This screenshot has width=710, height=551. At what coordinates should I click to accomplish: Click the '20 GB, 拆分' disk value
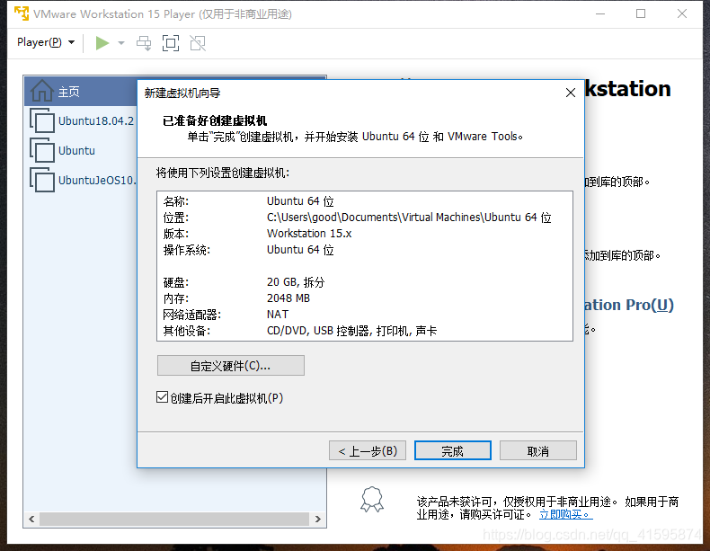point(296,282)
